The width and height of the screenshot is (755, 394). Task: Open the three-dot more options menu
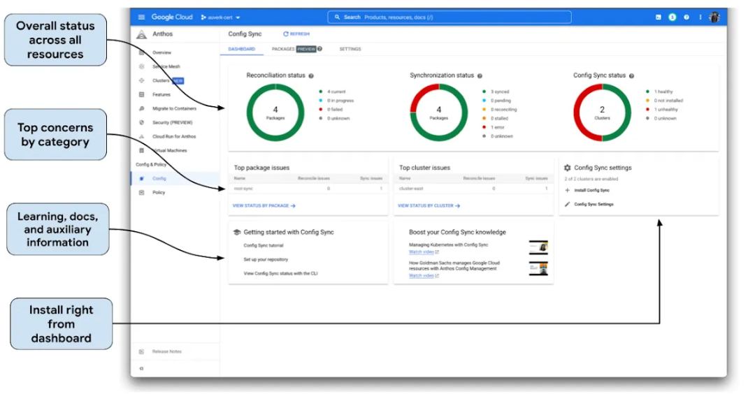[700, 17]
